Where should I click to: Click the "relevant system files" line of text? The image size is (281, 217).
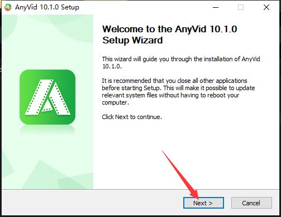point(170,95)
